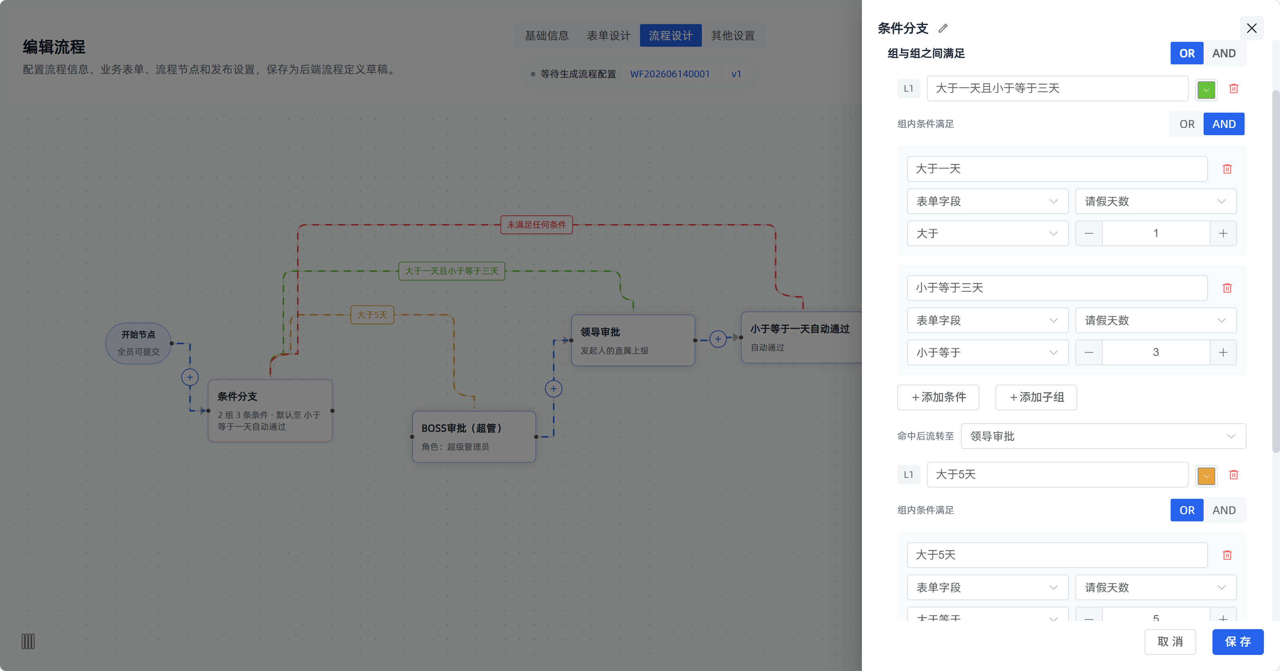Switch to the 流程设计 tab

pyautogui.click(x=671, y=35)
